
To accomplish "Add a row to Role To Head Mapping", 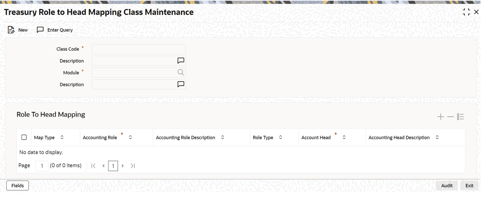I will point(441,117).
